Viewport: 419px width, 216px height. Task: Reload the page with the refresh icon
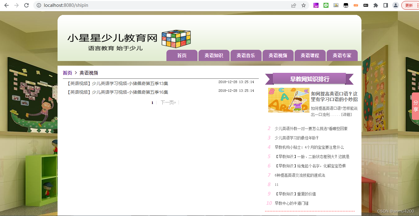coord(26,5)
